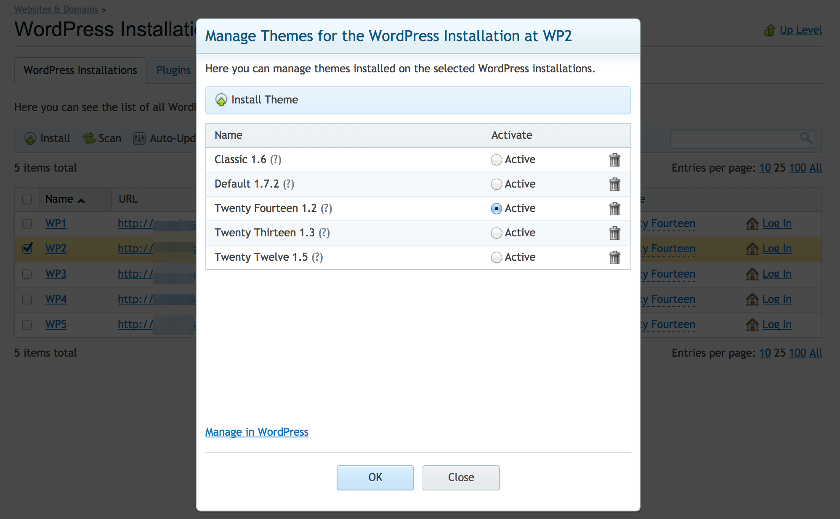Click the top Entries per page 10 link
Image resolution: width=840 pixels, height=519 pixels.
click(x=765, y=168)
